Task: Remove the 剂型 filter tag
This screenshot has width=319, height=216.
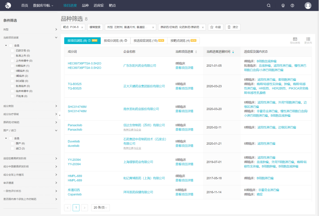Action: point(153,27)
